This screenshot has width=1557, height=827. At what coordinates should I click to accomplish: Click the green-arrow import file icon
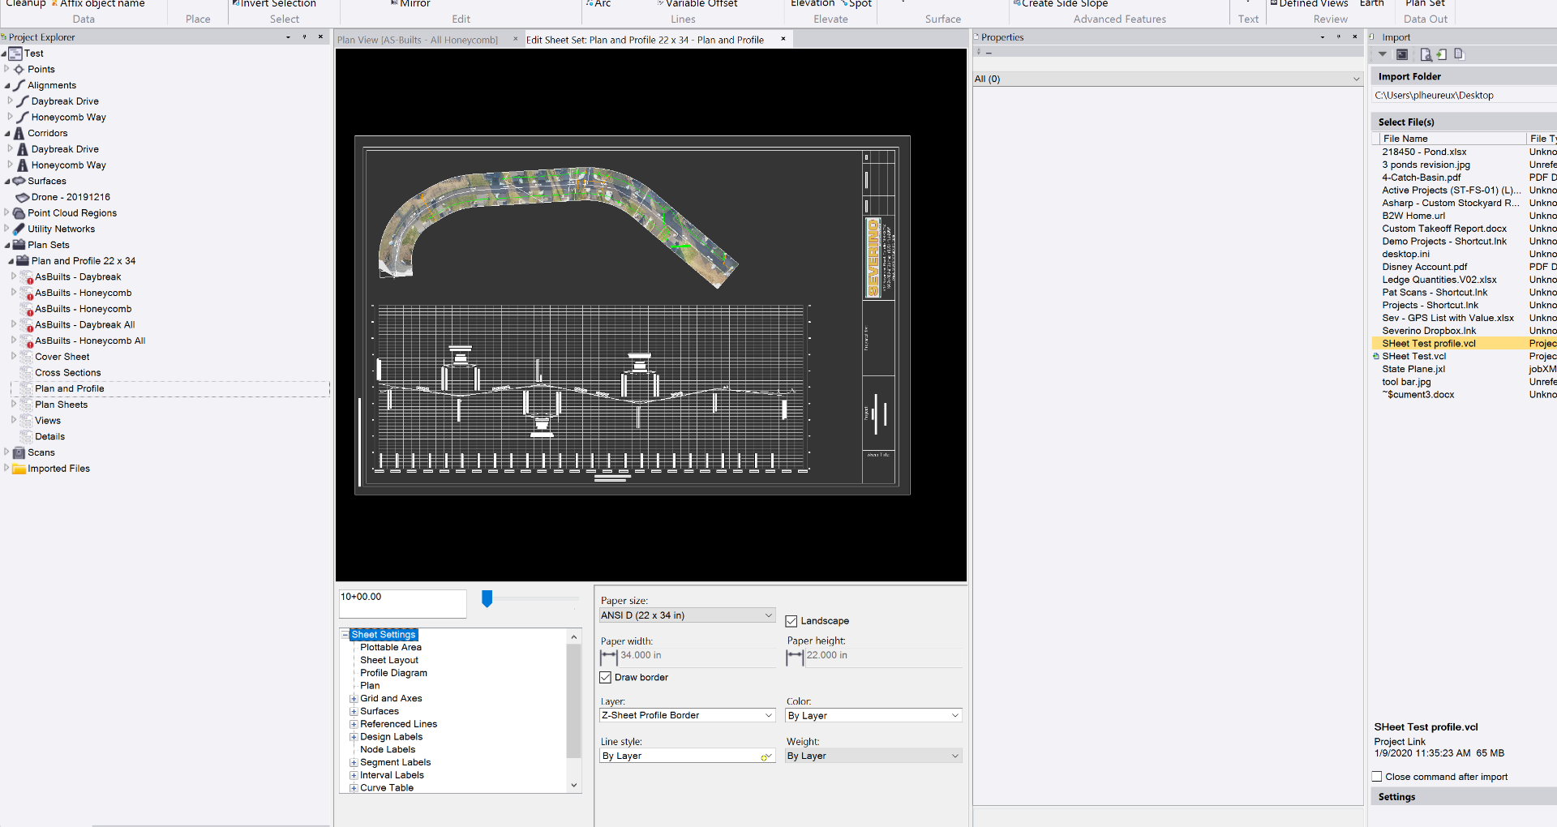tap(1441, 54)
